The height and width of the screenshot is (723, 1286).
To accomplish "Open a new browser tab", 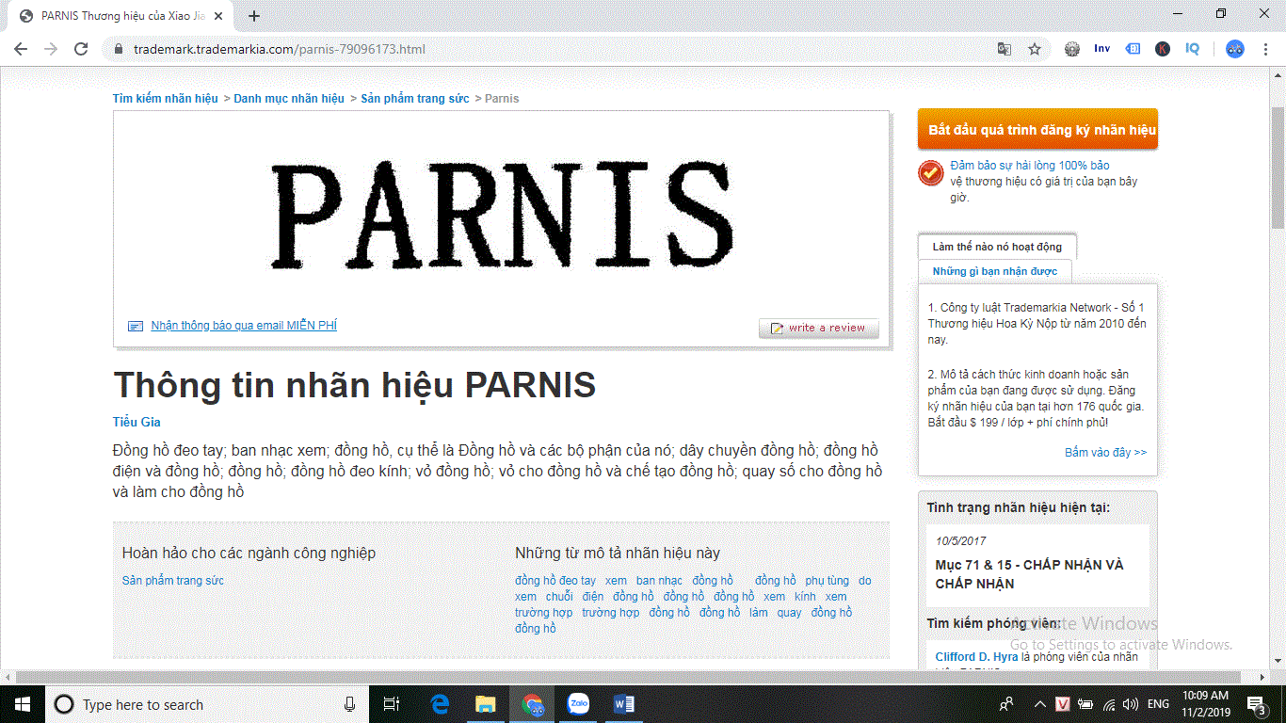I will (x=254, y=16).
